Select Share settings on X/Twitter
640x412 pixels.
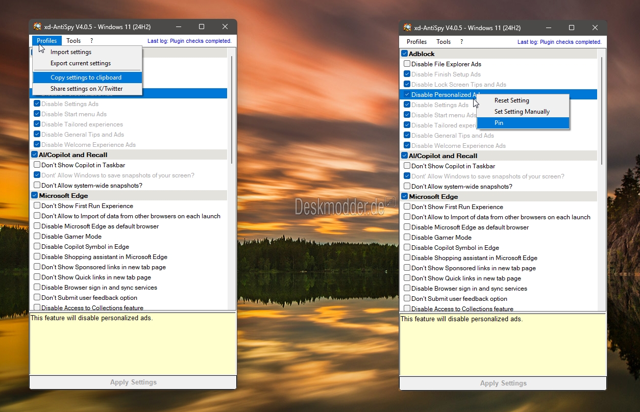pos(87,89)
